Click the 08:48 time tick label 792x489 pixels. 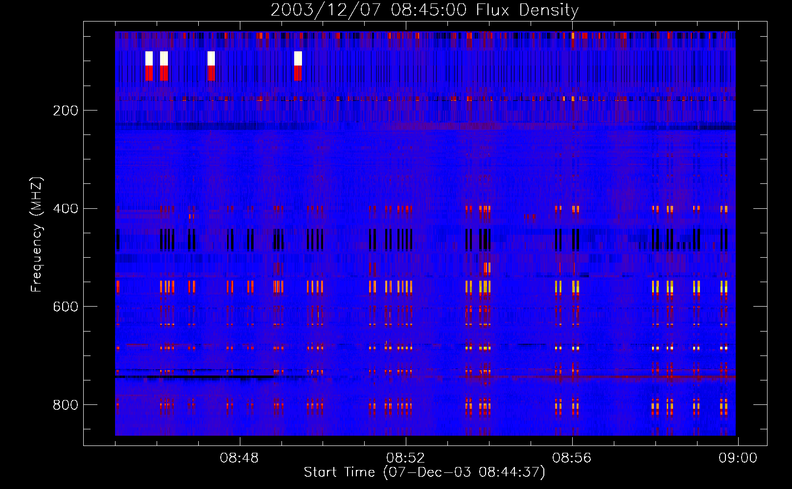(x=239, y=458)
